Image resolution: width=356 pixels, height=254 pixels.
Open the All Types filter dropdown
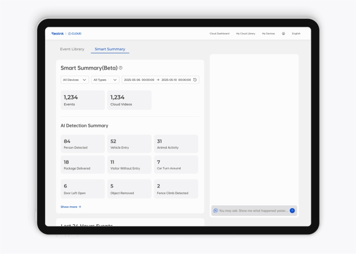point(105,80)
